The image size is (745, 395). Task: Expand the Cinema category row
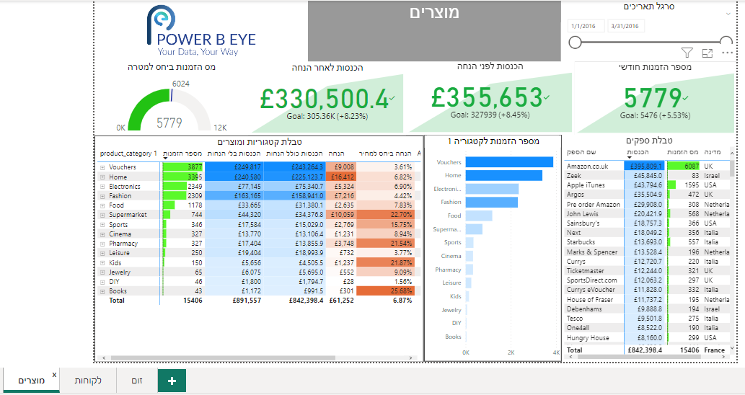(102, 234)
